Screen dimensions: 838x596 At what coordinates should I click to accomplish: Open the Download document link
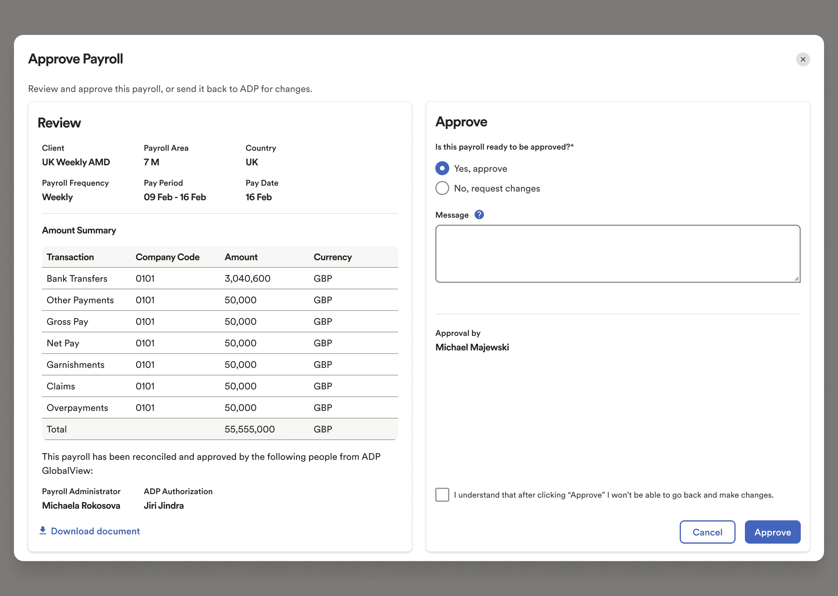point(95,531)
